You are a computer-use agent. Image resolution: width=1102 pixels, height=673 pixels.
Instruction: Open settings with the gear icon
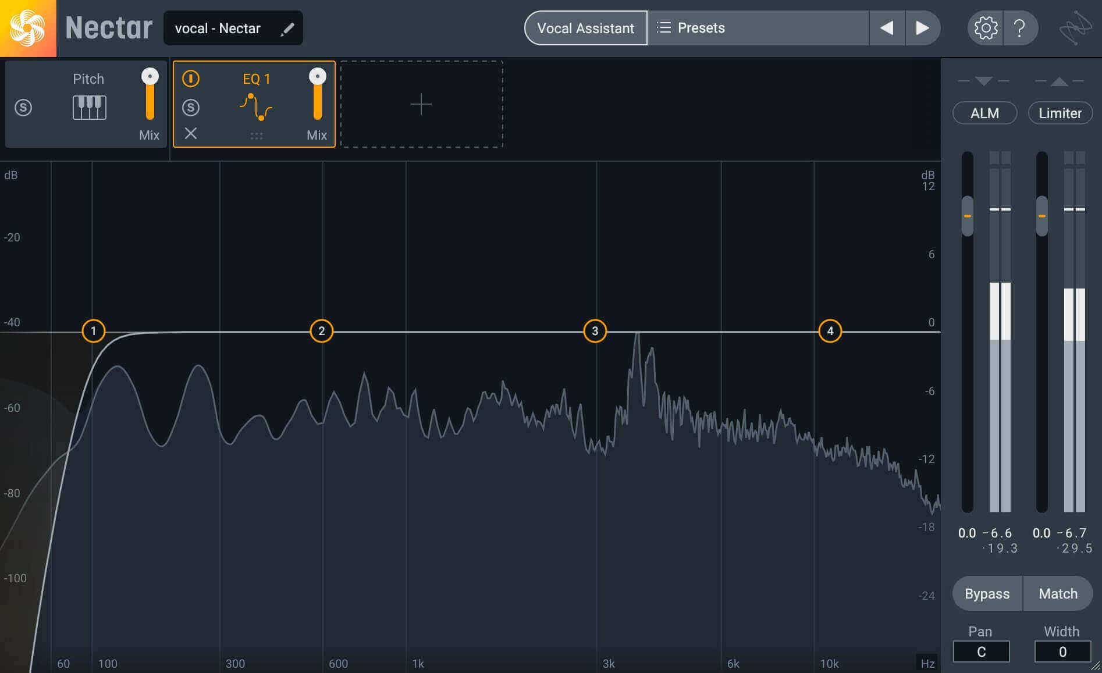(x=986, y=28)
